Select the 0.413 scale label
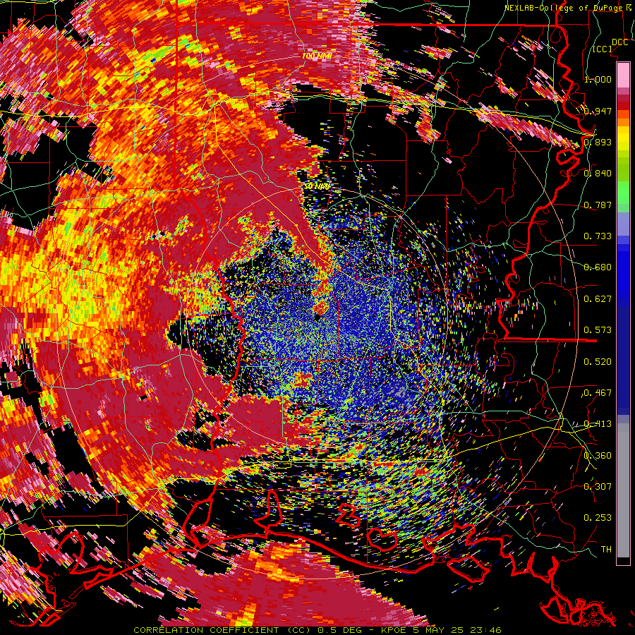635x635 pixels. point(598,424)
